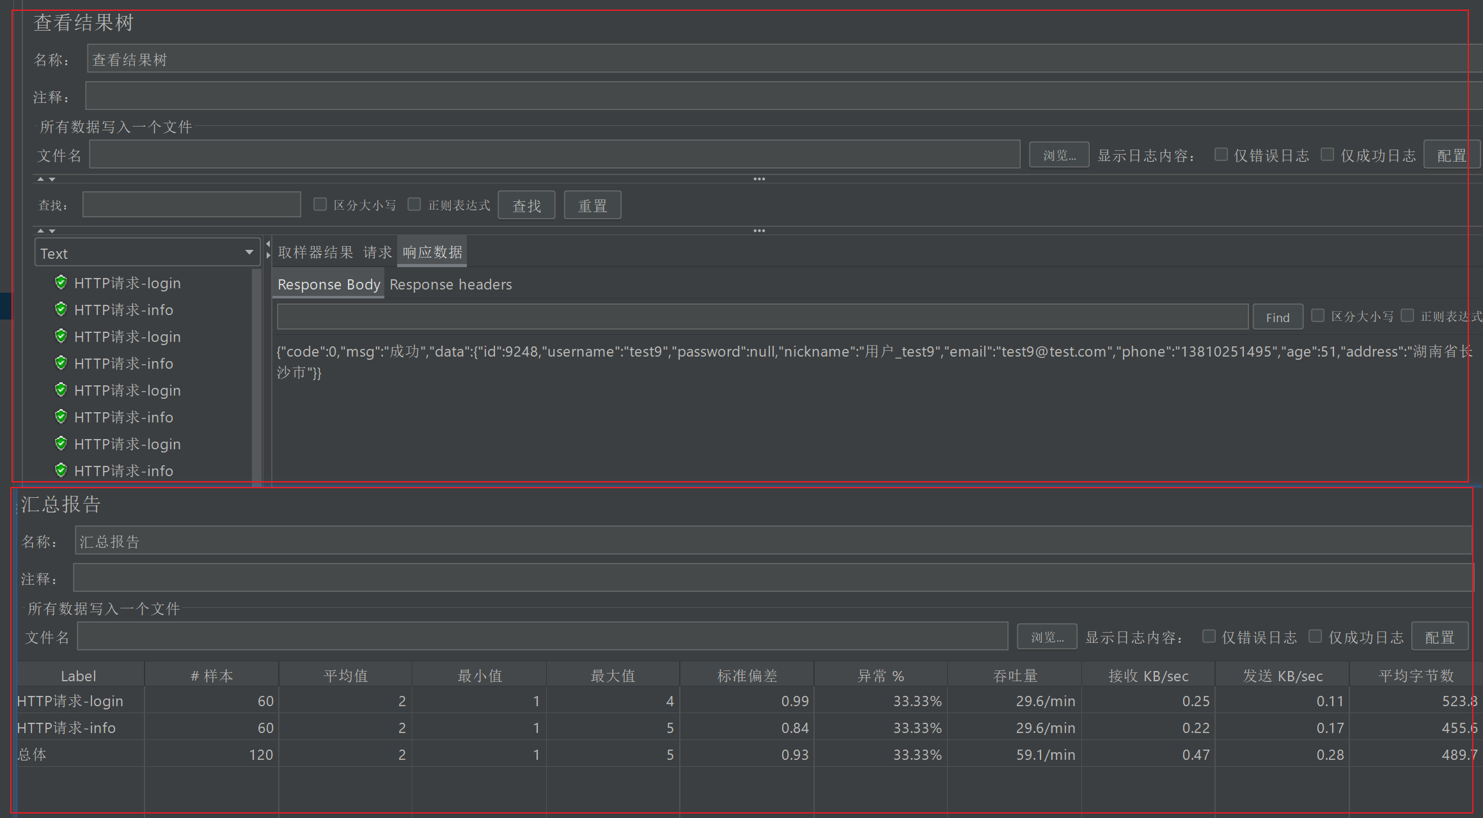Viewport: 1483px width, 818px height.
Task: Click the result tree vertical scrollbar
Action: click(x=257, y=377)
